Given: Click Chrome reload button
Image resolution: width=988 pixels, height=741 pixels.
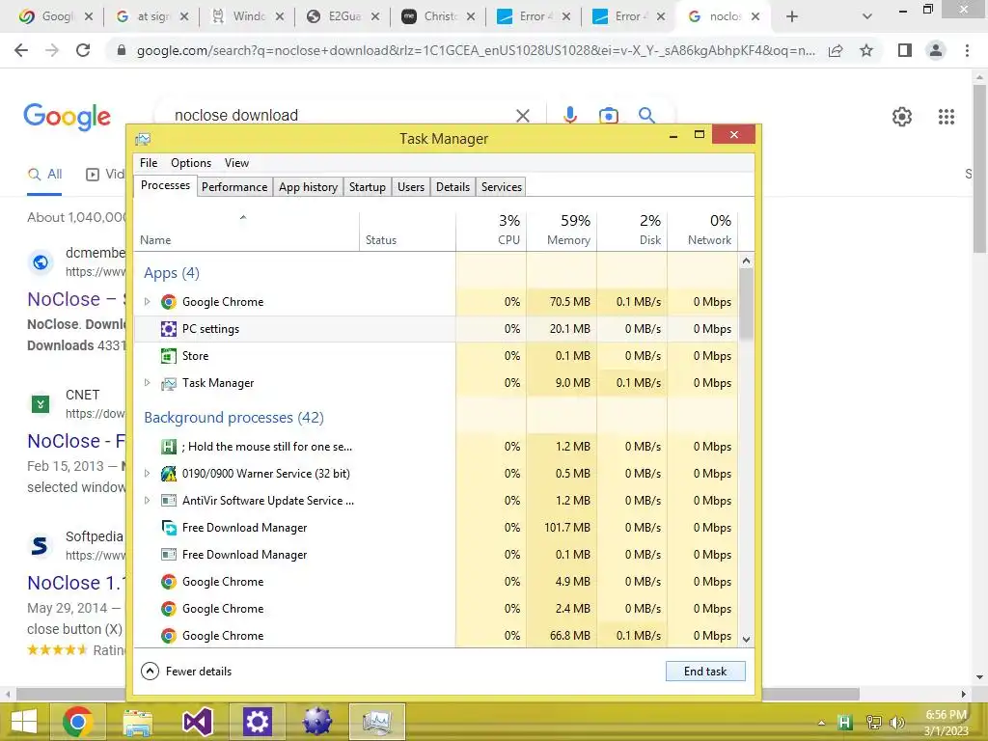Looking at the screenshot, I should pyautogui.click(x=83, y=50).
